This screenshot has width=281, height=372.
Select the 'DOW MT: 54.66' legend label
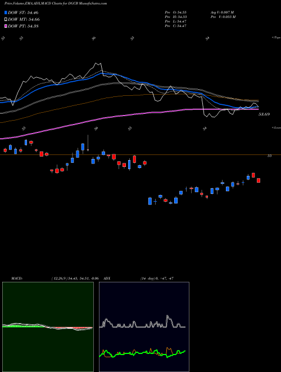pos(24,20)
